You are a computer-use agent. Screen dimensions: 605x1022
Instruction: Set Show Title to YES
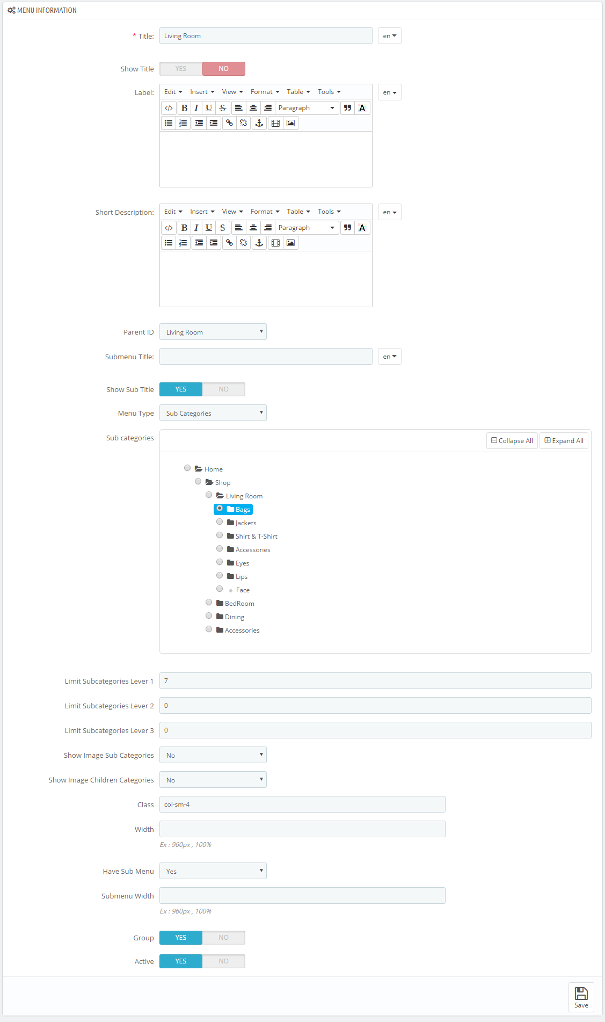[181, 69]
